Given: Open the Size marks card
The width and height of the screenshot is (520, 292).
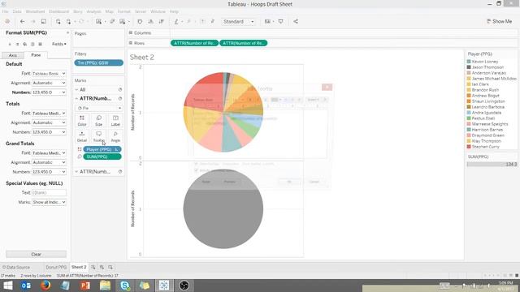Looking at the screenshot, I should [99, 121].
